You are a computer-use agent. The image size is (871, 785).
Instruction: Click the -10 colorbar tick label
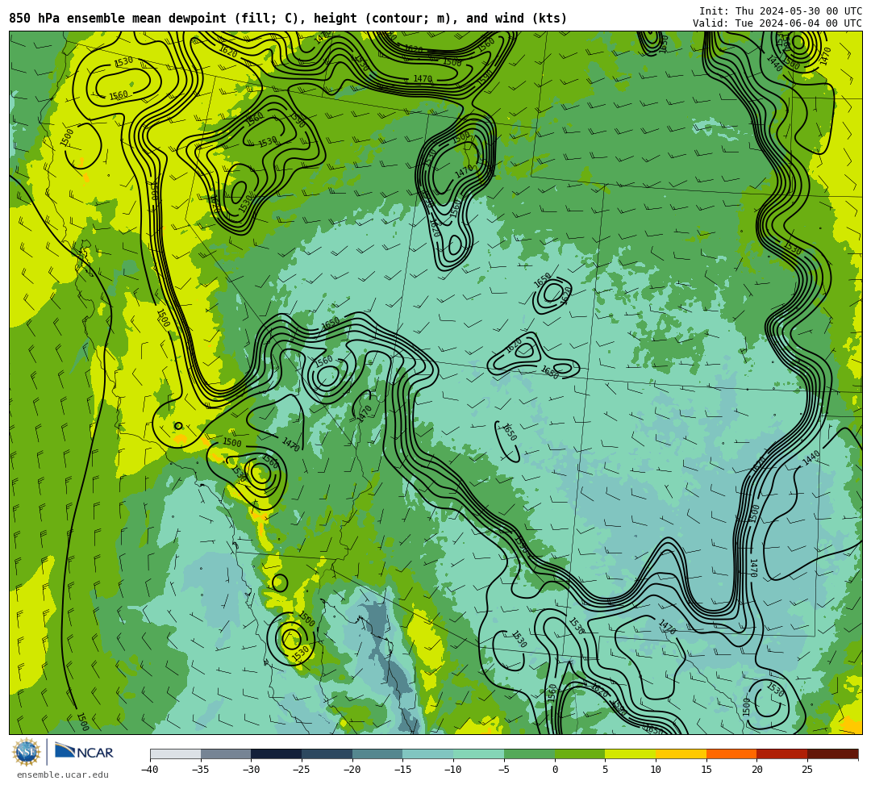tap(453, 770)
